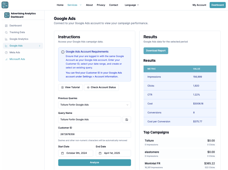
Task: Click the info icon in requirements box
Action: pos(63,52)
